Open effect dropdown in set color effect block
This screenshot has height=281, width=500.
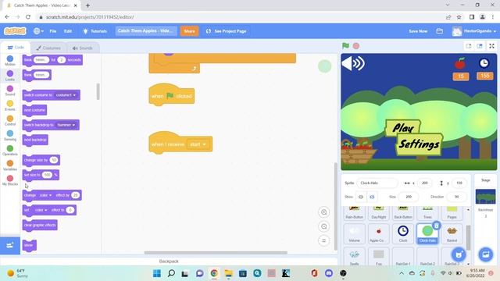[41, 210]
